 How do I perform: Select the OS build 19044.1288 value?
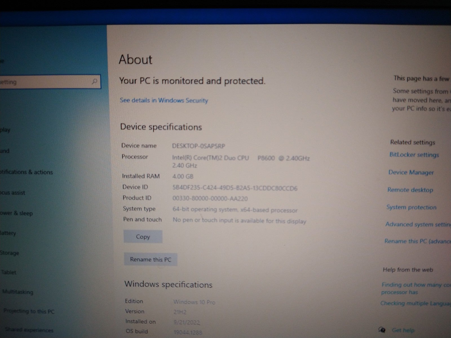tap(188, 332)
